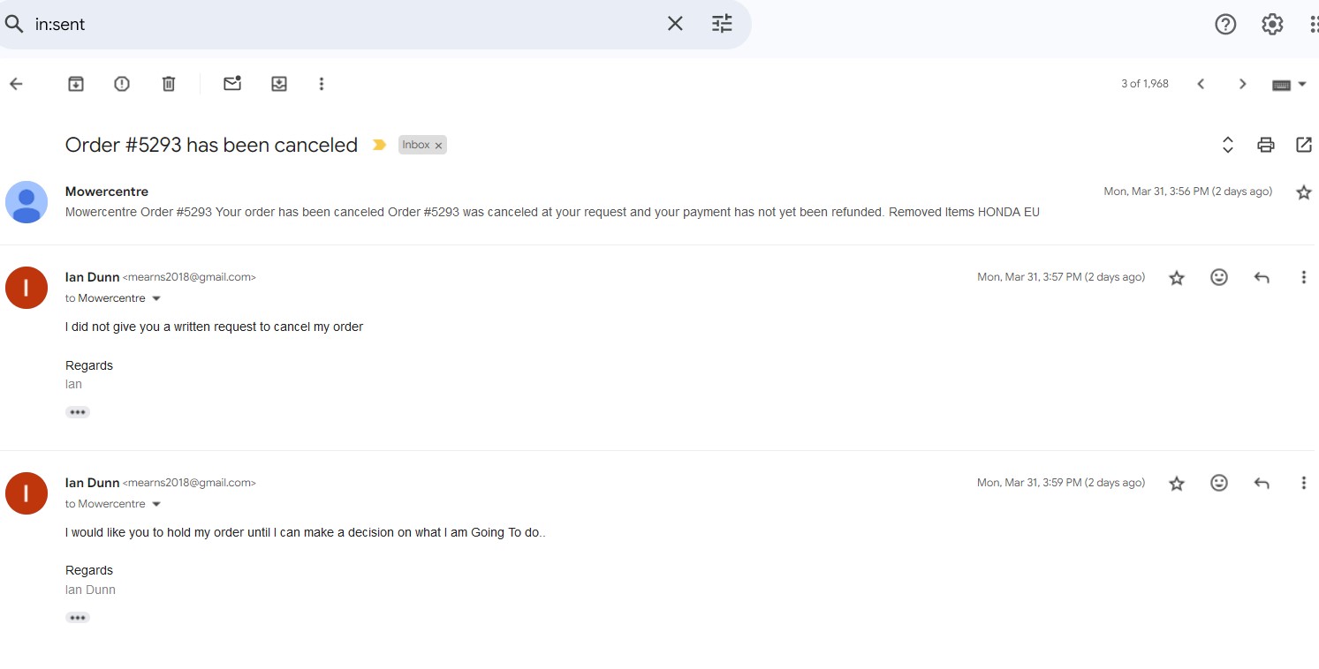Archive this email conversation
The width and height of the screenshot is (1319, 669).
(76, 84)
